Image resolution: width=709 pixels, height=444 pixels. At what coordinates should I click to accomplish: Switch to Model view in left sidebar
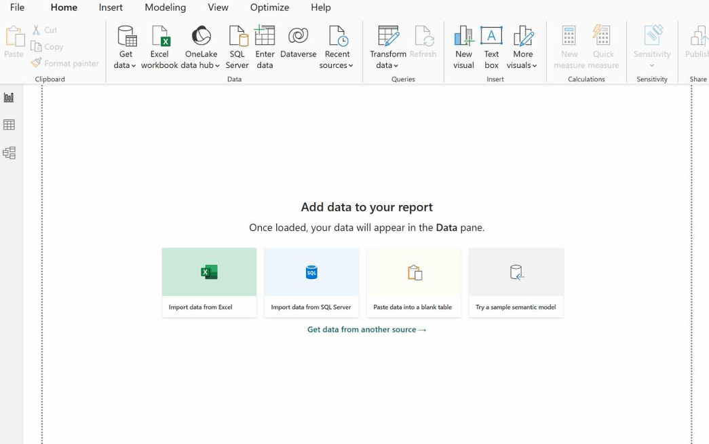9,153
